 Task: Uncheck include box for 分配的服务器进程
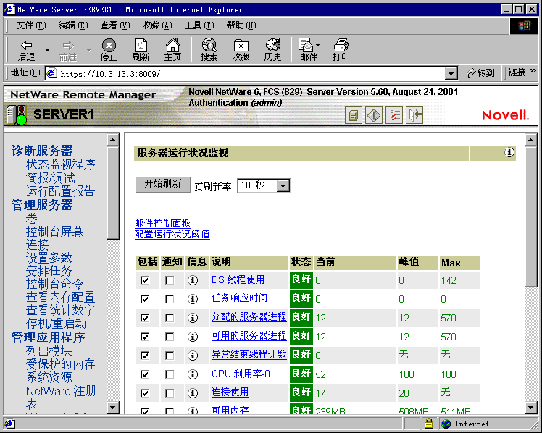coord(145,318)
